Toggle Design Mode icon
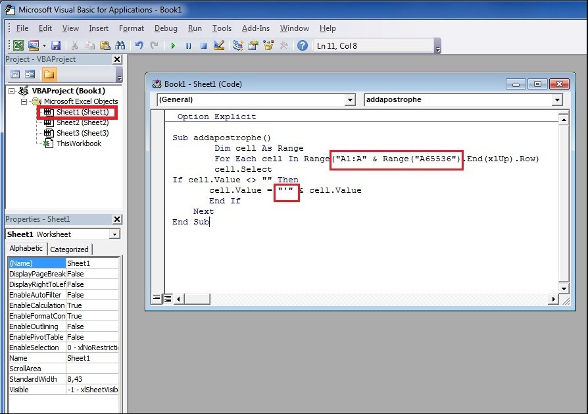This screenshot has width=588, height=414. pos(218,45)
